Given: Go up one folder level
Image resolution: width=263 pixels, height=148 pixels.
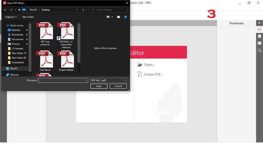Looking at the screenshot, I should click(x=19, y=10).
